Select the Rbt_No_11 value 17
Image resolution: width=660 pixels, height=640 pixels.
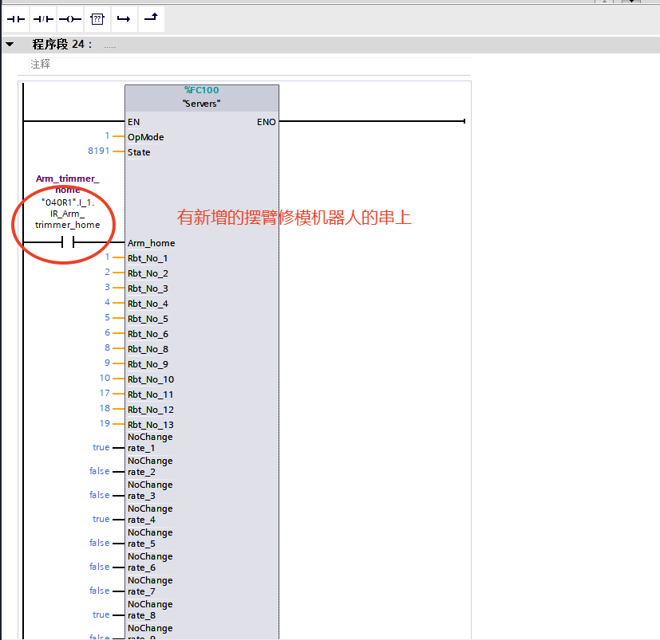[105, 394]
